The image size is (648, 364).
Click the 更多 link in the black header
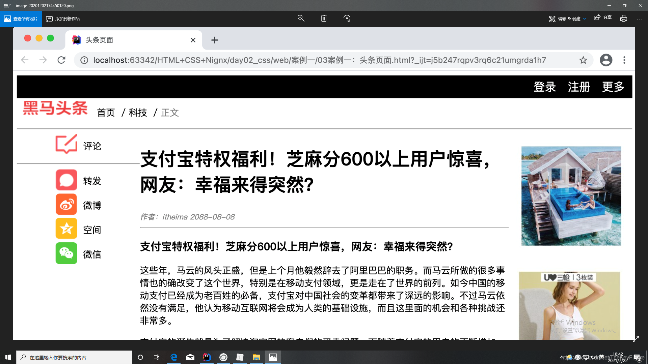613,87
